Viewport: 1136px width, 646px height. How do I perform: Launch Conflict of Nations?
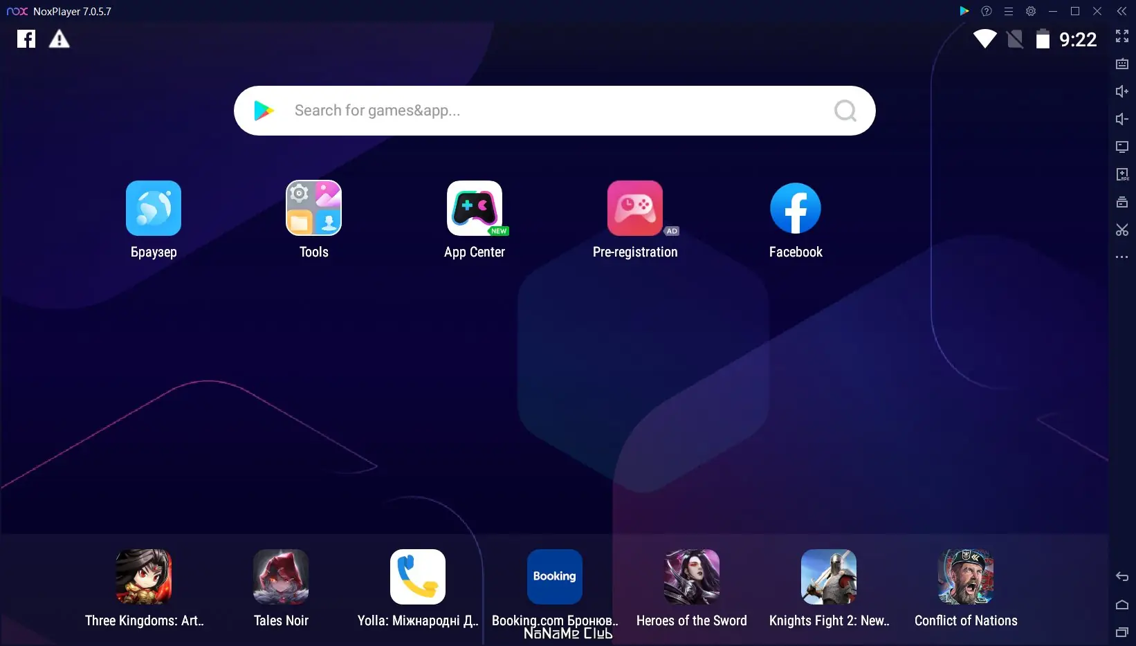coord(966,577)
